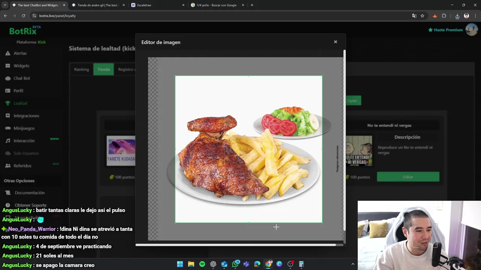Close the Excalidraw browser tab
The width and height of the screenshot is (481, 270).
pos(183,5)
